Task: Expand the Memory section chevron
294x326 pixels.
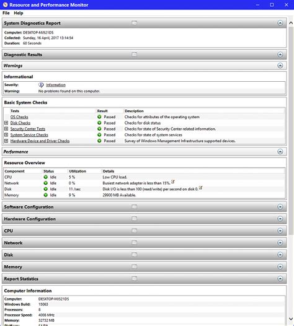Action: pyautogui.click(x=280, y=267)
